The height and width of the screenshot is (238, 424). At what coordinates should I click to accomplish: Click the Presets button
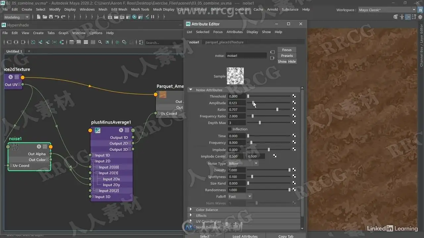(x=287, y=56)
